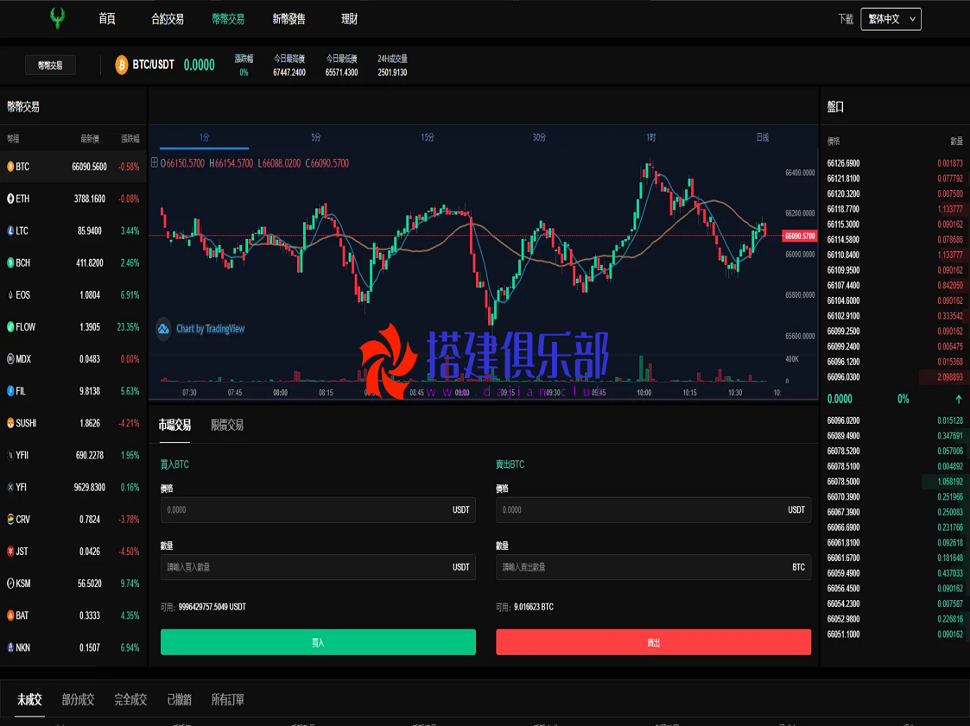Click the green deer logo icon
Viewport: 970px width, 726px height.
pyautogui.click(x=58, y=18)
